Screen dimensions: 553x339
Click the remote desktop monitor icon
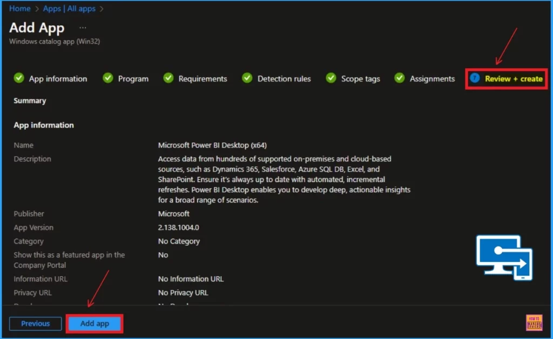pos(504,258)
